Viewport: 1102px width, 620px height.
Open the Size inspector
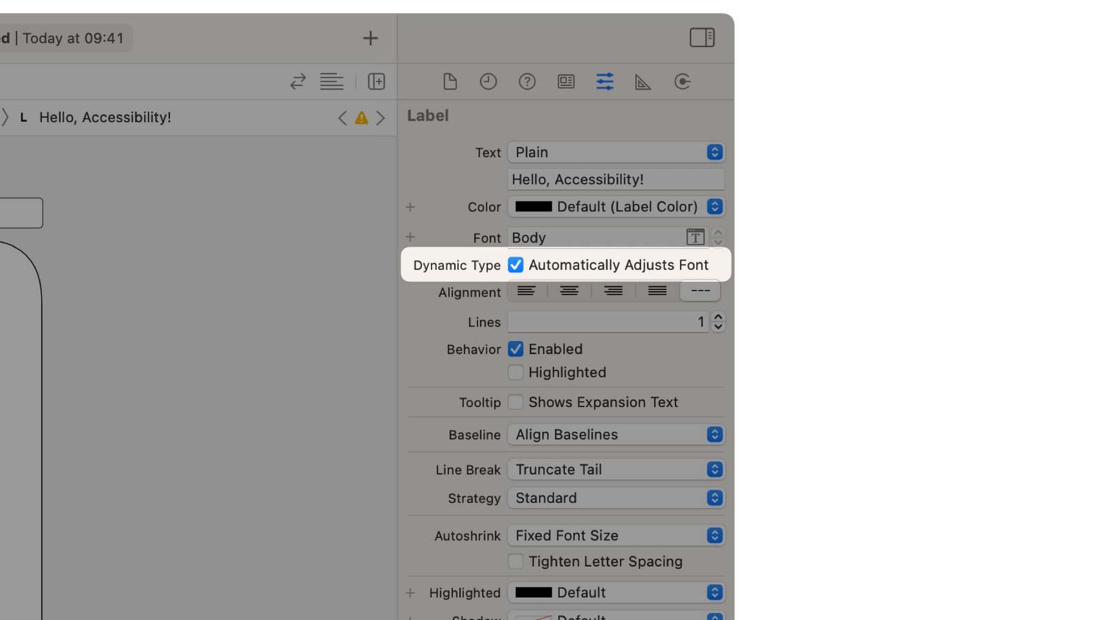click(x=643, y=81)
